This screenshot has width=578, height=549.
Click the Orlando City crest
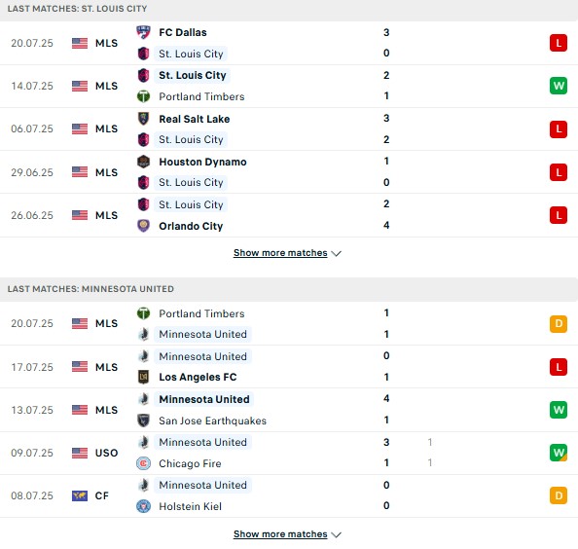143,226
